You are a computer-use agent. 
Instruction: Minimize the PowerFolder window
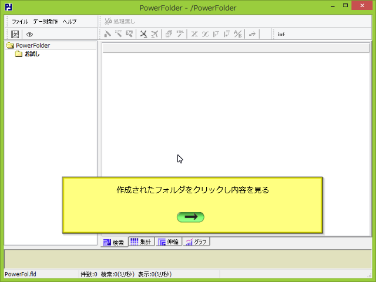click(x=333, y=6)
